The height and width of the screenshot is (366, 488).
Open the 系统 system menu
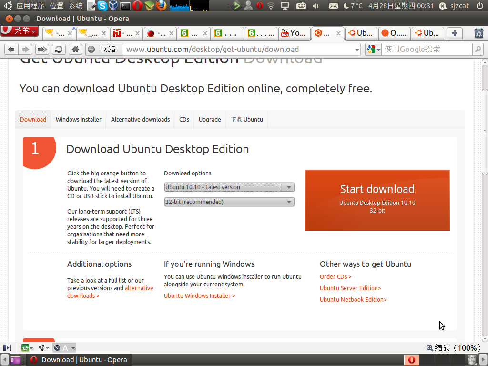coord(76,6)
